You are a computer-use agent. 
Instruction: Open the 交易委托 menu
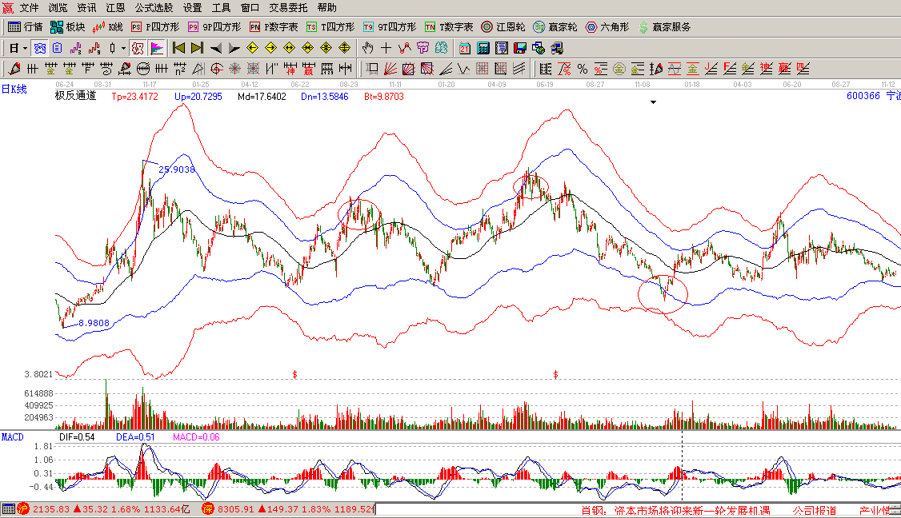288,7
